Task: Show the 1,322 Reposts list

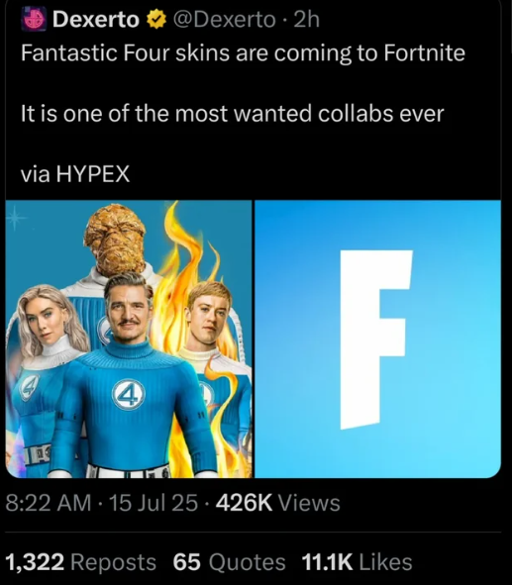Action: click(80, 562)
